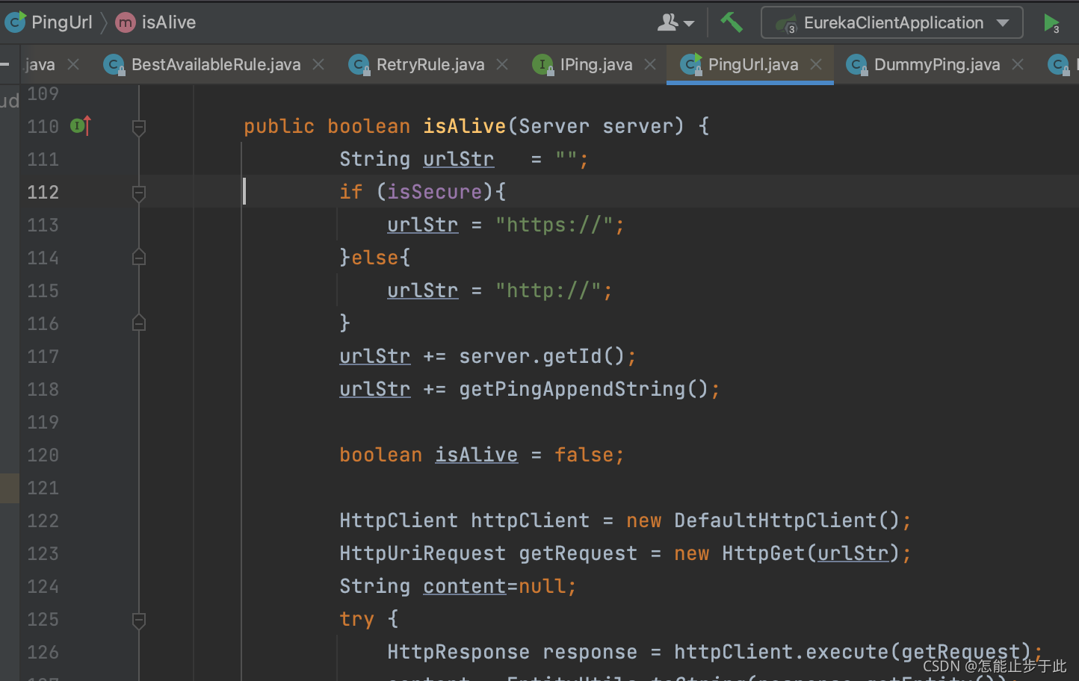
Task: Click the PingUrl.java tab class icon
Action: [x=691, y=65]
